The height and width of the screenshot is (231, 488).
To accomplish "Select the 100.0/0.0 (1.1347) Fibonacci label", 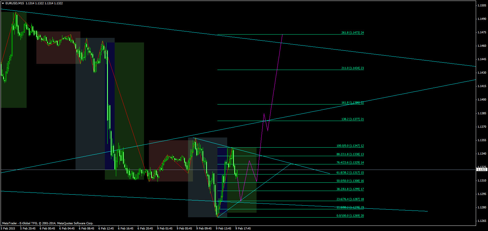I will 350,146.
